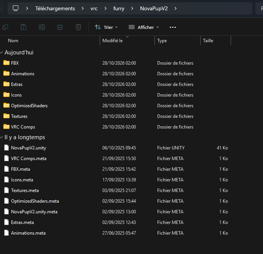Select the VRC Comps.meta file name
The width and height of the screenshot is (263, 254).
coord(29,158)
